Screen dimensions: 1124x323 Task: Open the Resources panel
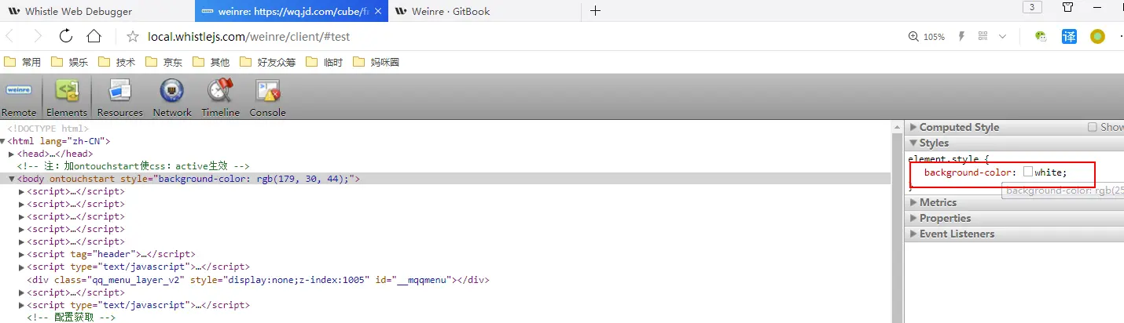coord(120,98)
